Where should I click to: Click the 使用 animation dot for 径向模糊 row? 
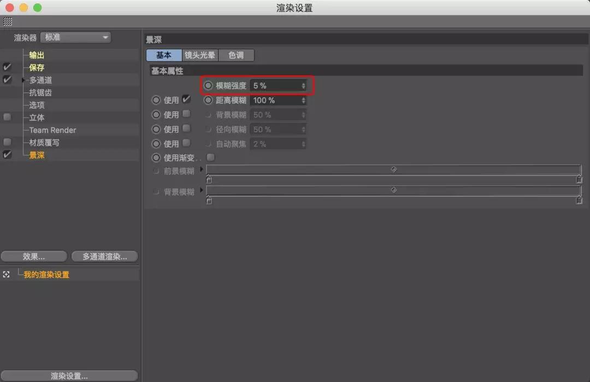pos(156,129)
